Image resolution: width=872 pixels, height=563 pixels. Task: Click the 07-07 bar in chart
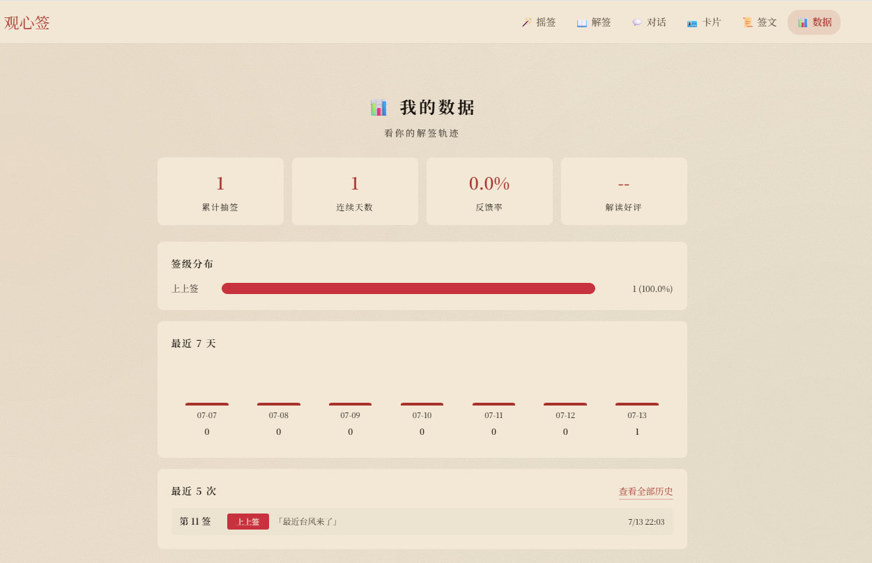click(x=207, y=404)
